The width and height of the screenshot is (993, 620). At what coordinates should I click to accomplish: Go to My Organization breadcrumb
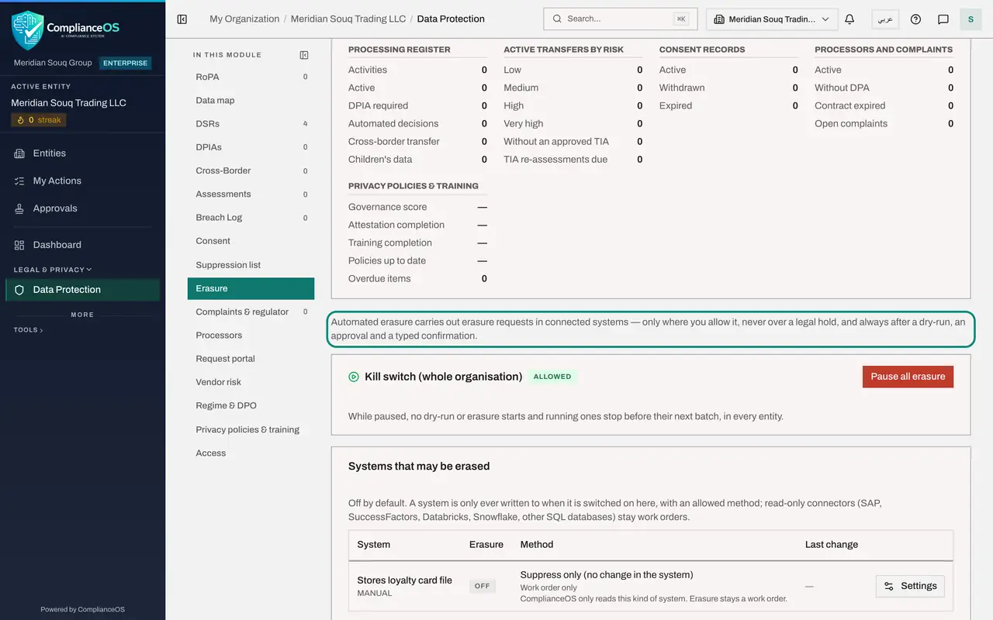point(244,19)
